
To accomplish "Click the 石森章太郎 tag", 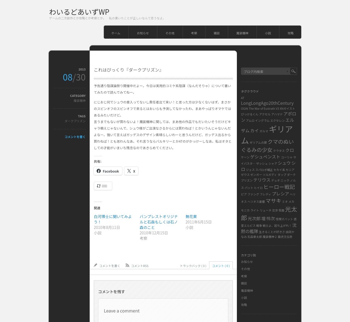I will (255, 237).
